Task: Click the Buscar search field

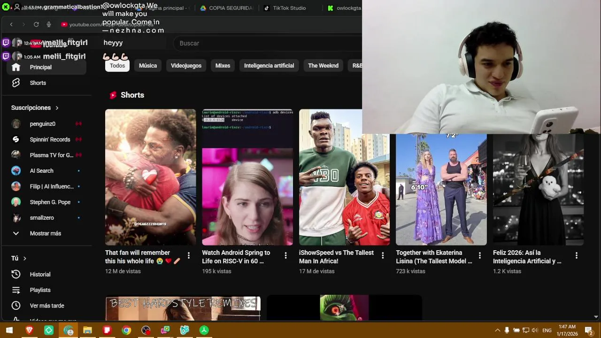Action: 268,43
